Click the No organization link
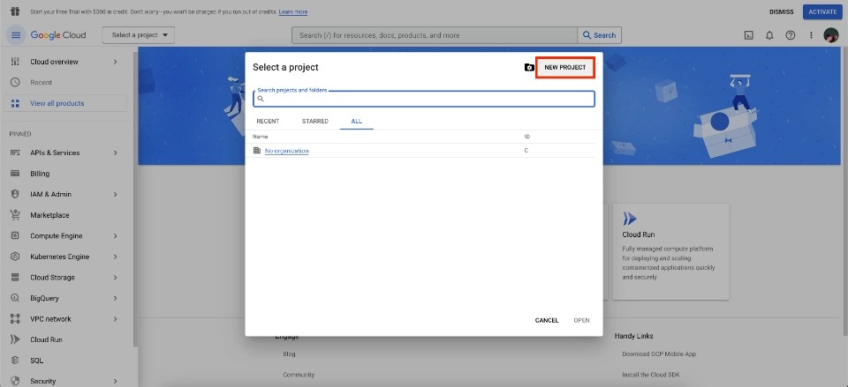This screenshot has width=848, height=387. point(286,151)
